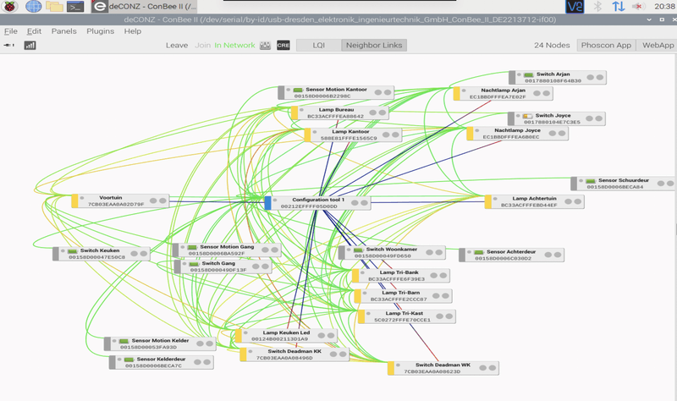Viewport: 677px width, 401px height.
Task: Open the Plugins menu
Action: point(100,31)
